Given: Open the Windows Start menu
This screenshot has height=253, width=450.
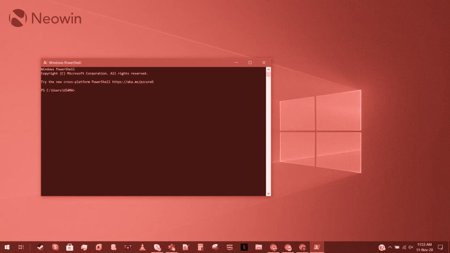Looking at the screenshot, I should (7, 247).
